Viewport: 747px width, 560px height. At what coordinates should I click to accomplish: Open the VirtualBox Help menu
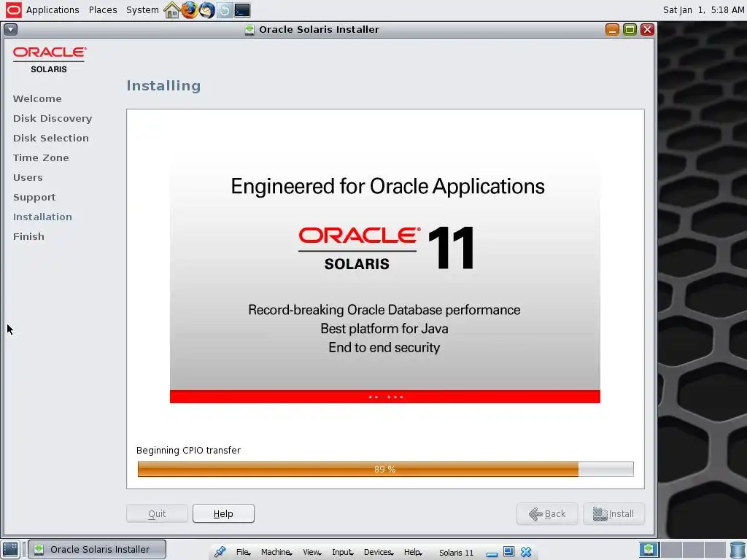click(x=413, y=552)
